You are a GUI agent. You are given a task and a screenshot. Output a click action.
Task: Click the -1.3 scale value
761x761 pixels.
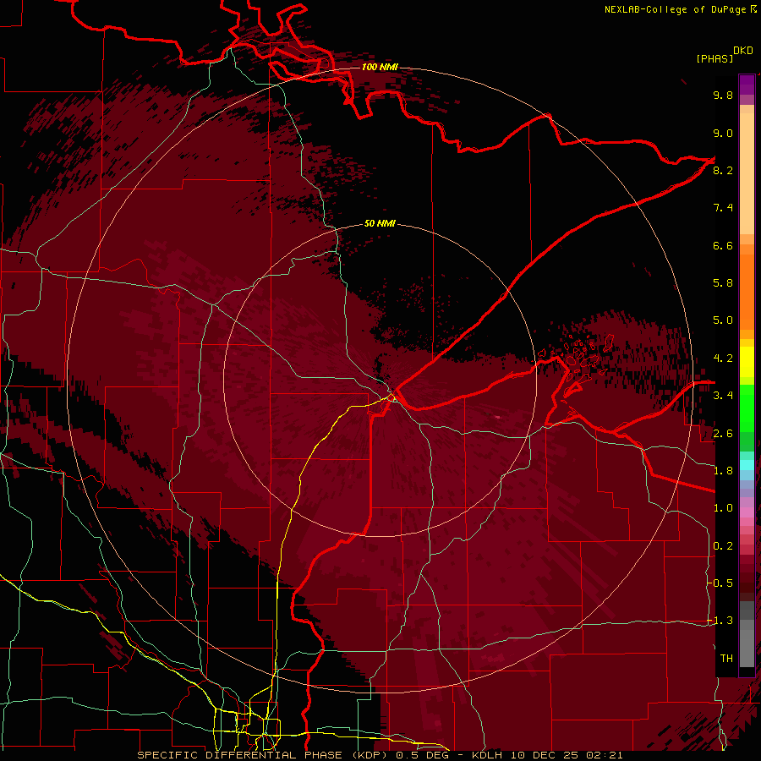coord(720,621)
